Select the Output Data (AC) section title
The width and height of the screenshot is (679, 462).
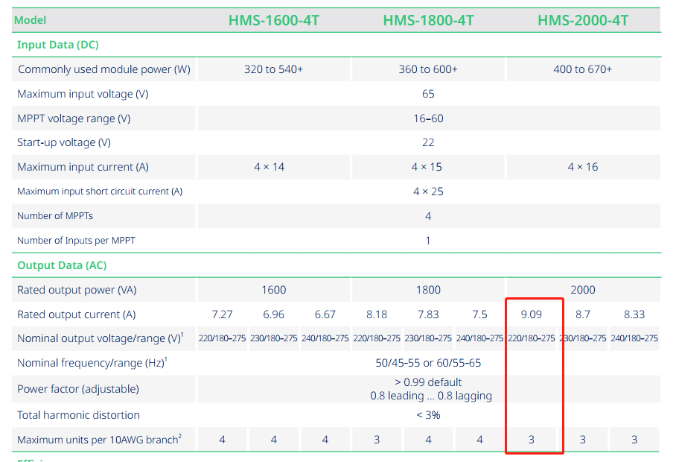click(61, 265)
